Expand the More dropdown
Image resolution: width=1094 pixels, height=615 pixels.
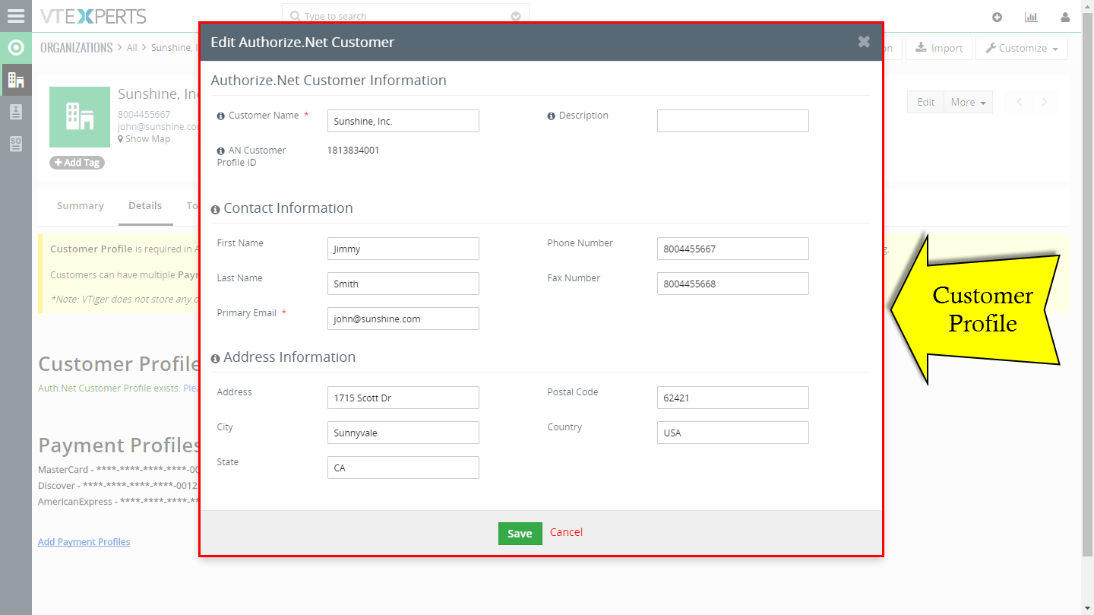point(968,101)
